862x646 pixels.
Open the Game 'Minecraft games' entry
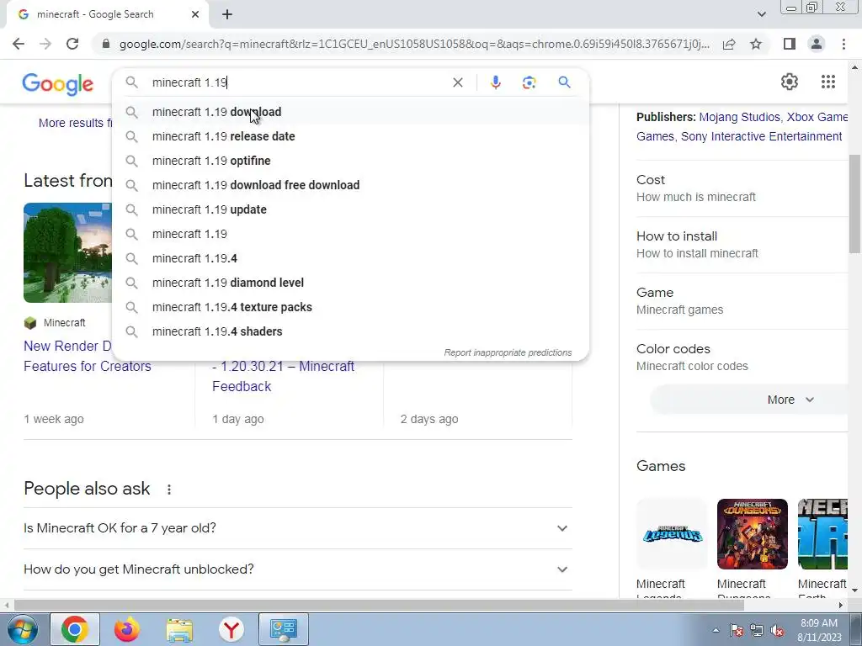[742, 301]
